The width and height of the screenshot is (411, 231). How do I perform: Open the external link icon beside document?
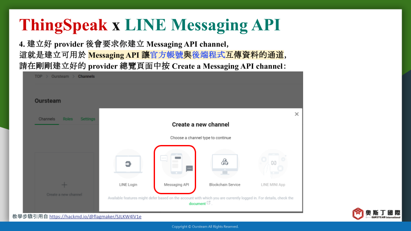[x=208, y=203]
